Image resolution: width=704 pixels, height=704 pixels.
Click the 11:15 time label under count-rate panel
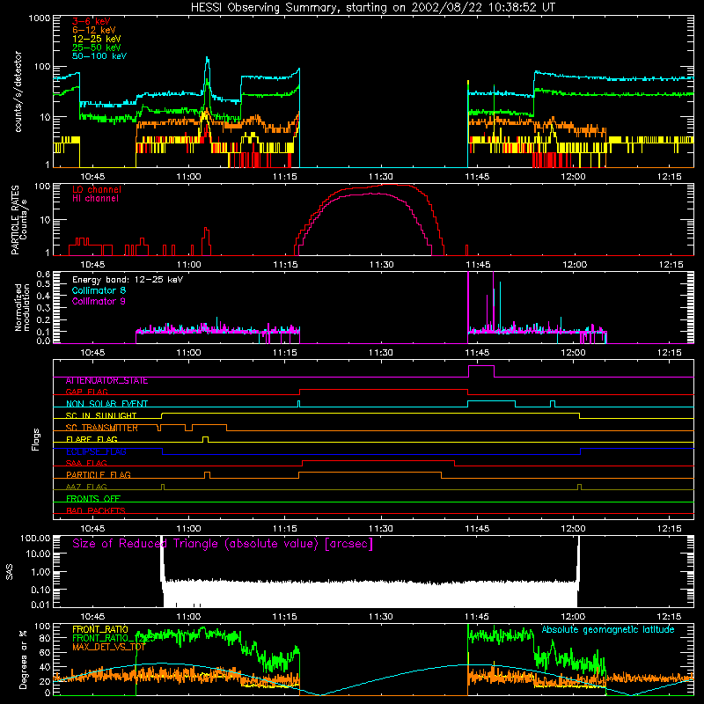tap(284, 177)
